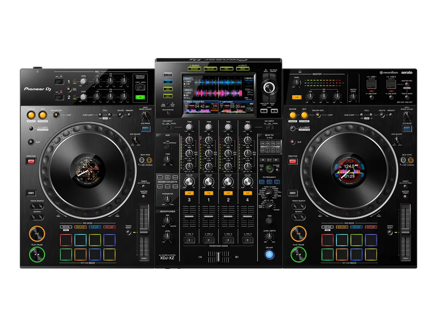Click the crossfader handle
This screenshot has height=327, width=437.
click(218, 257)
